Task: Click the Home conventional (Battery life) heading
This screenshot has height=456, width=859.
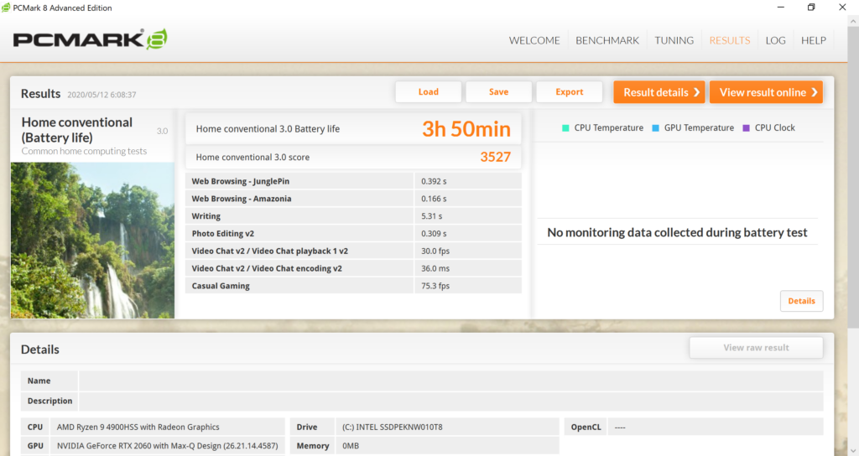Action: [76, 130]
